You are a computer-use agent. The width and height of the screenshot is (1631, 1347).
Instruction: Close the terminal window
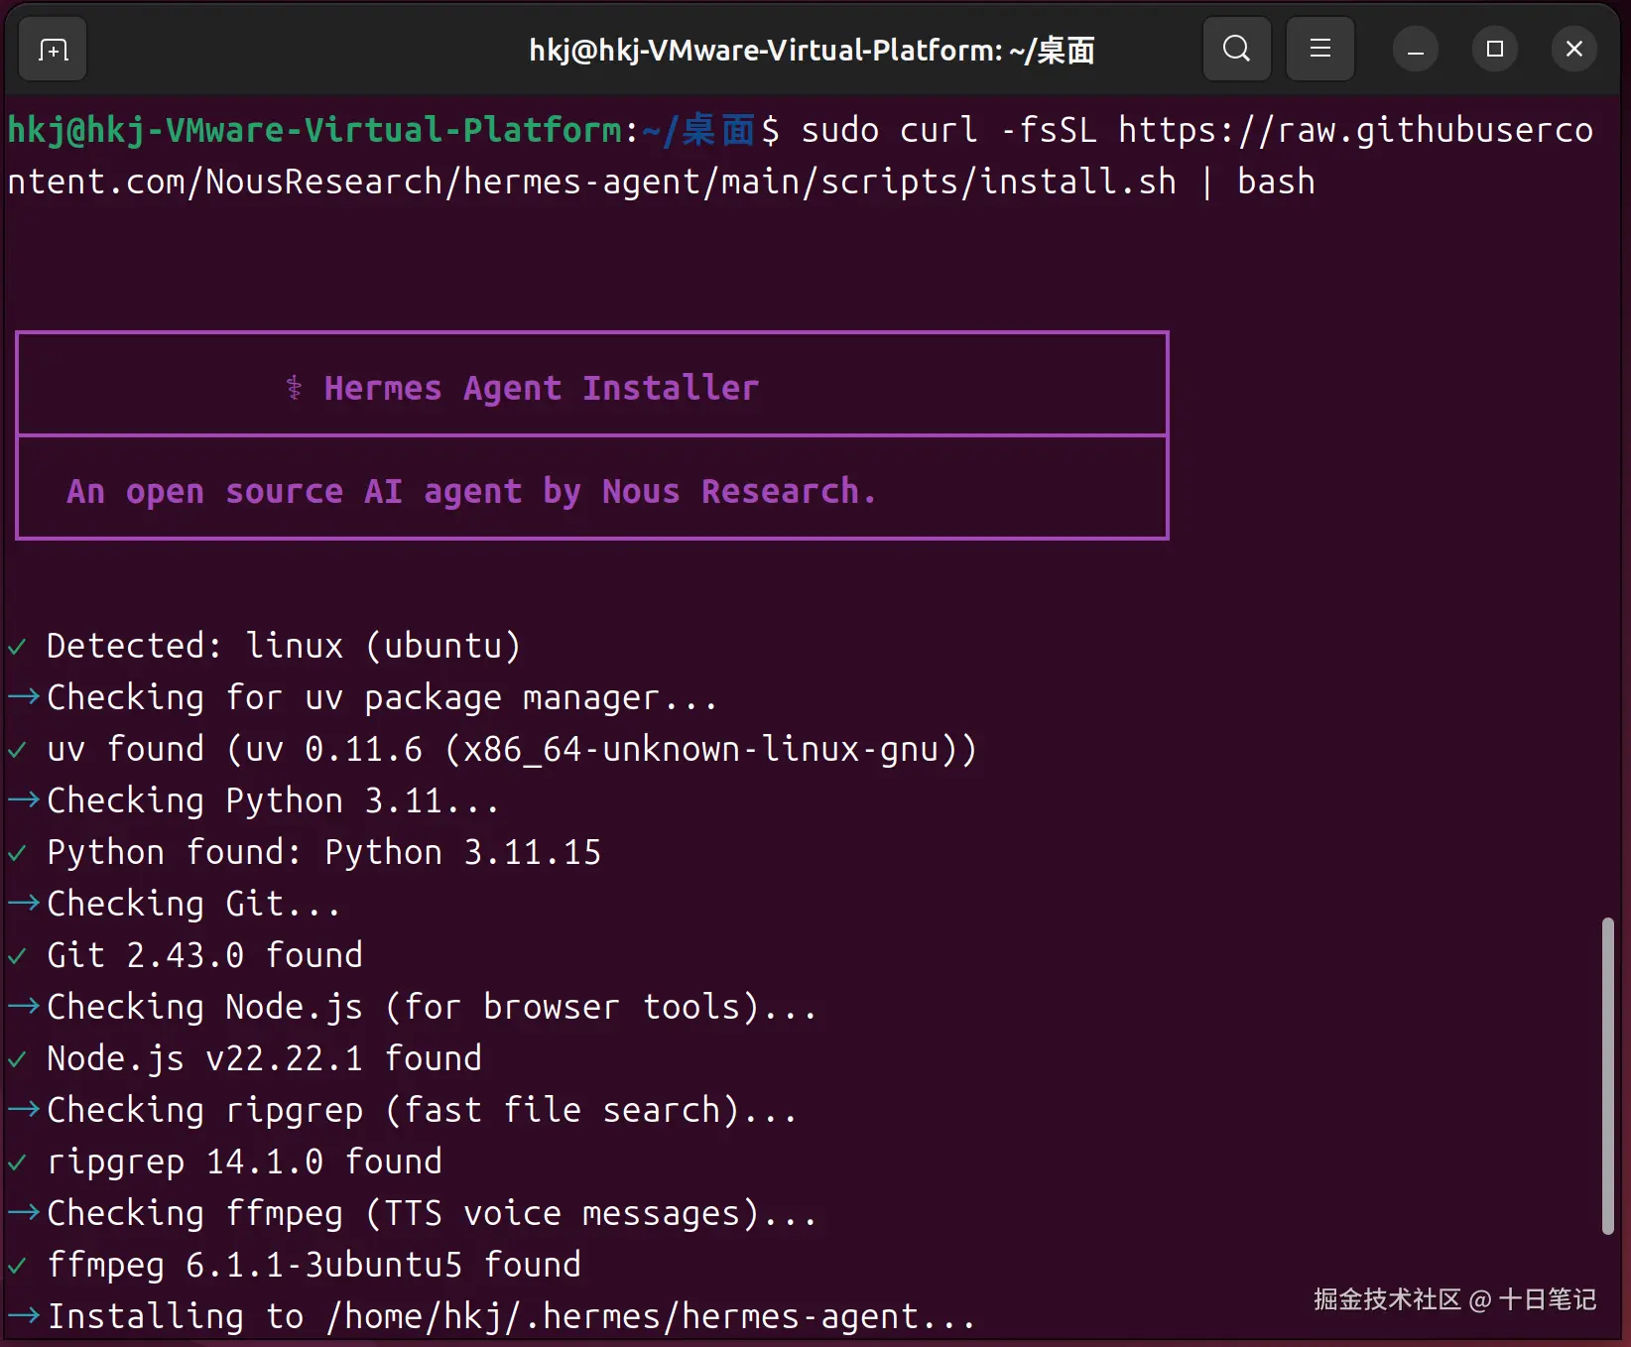[x=1574, y=49]
